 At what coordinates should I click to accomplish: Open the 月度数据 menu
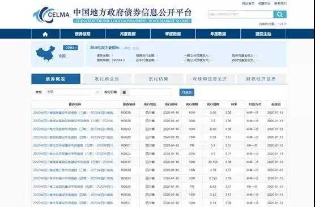(x=128, y=34)
